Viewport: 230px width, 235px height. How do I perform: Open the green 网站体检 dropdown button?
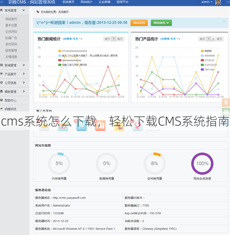click(161, 23)
